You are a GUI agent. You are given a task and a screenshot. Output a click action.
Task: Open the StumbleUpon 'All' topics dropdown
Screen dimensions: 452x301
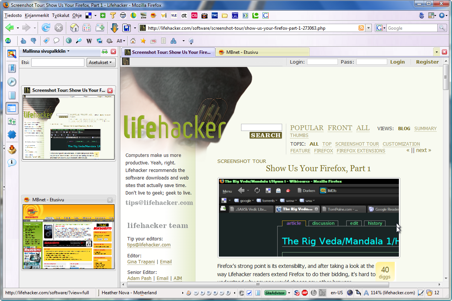[121, 41]
